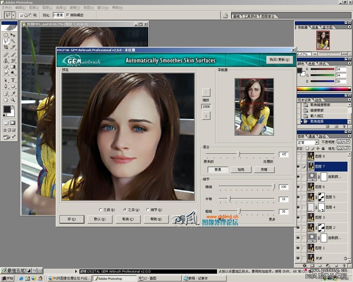Hide 图层 6 with its eye icon

(x=298, y=187)
